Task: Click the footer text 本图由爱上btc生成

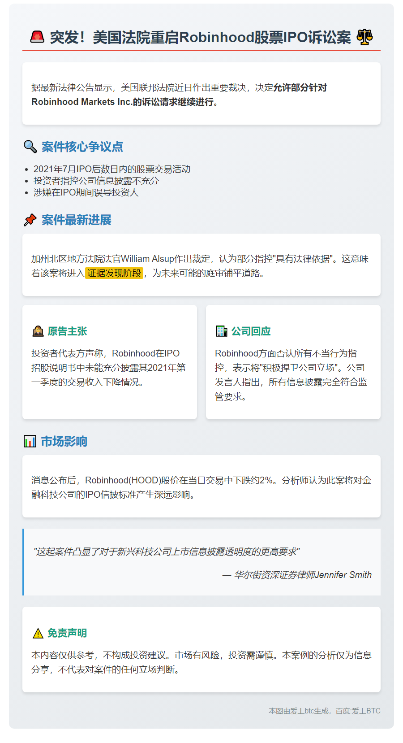Action: tap(299, 711)
